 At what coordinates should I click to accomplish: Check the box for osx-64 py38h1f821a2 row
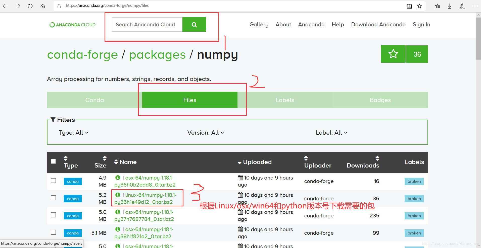[53, 232]
